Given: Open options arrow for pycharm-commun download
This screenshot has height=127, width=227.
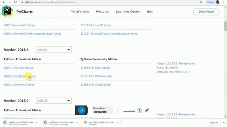Looking at the screenshot, I should tap(77, 123).
